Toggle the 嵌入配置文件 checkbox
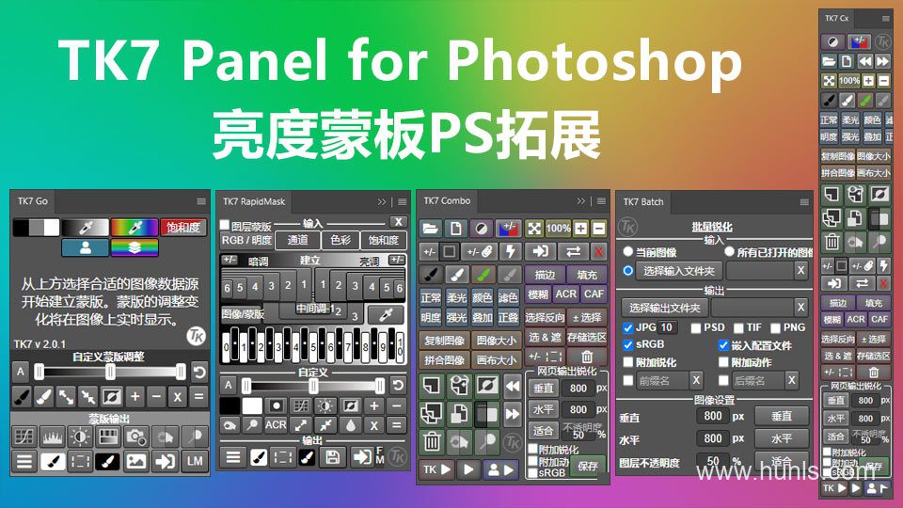This screenshot has height=508, width=903. click(723, 345)
